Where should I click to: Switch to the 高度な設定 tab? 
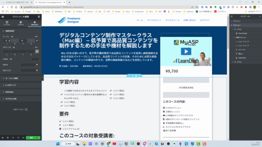[x=34, y=23]
